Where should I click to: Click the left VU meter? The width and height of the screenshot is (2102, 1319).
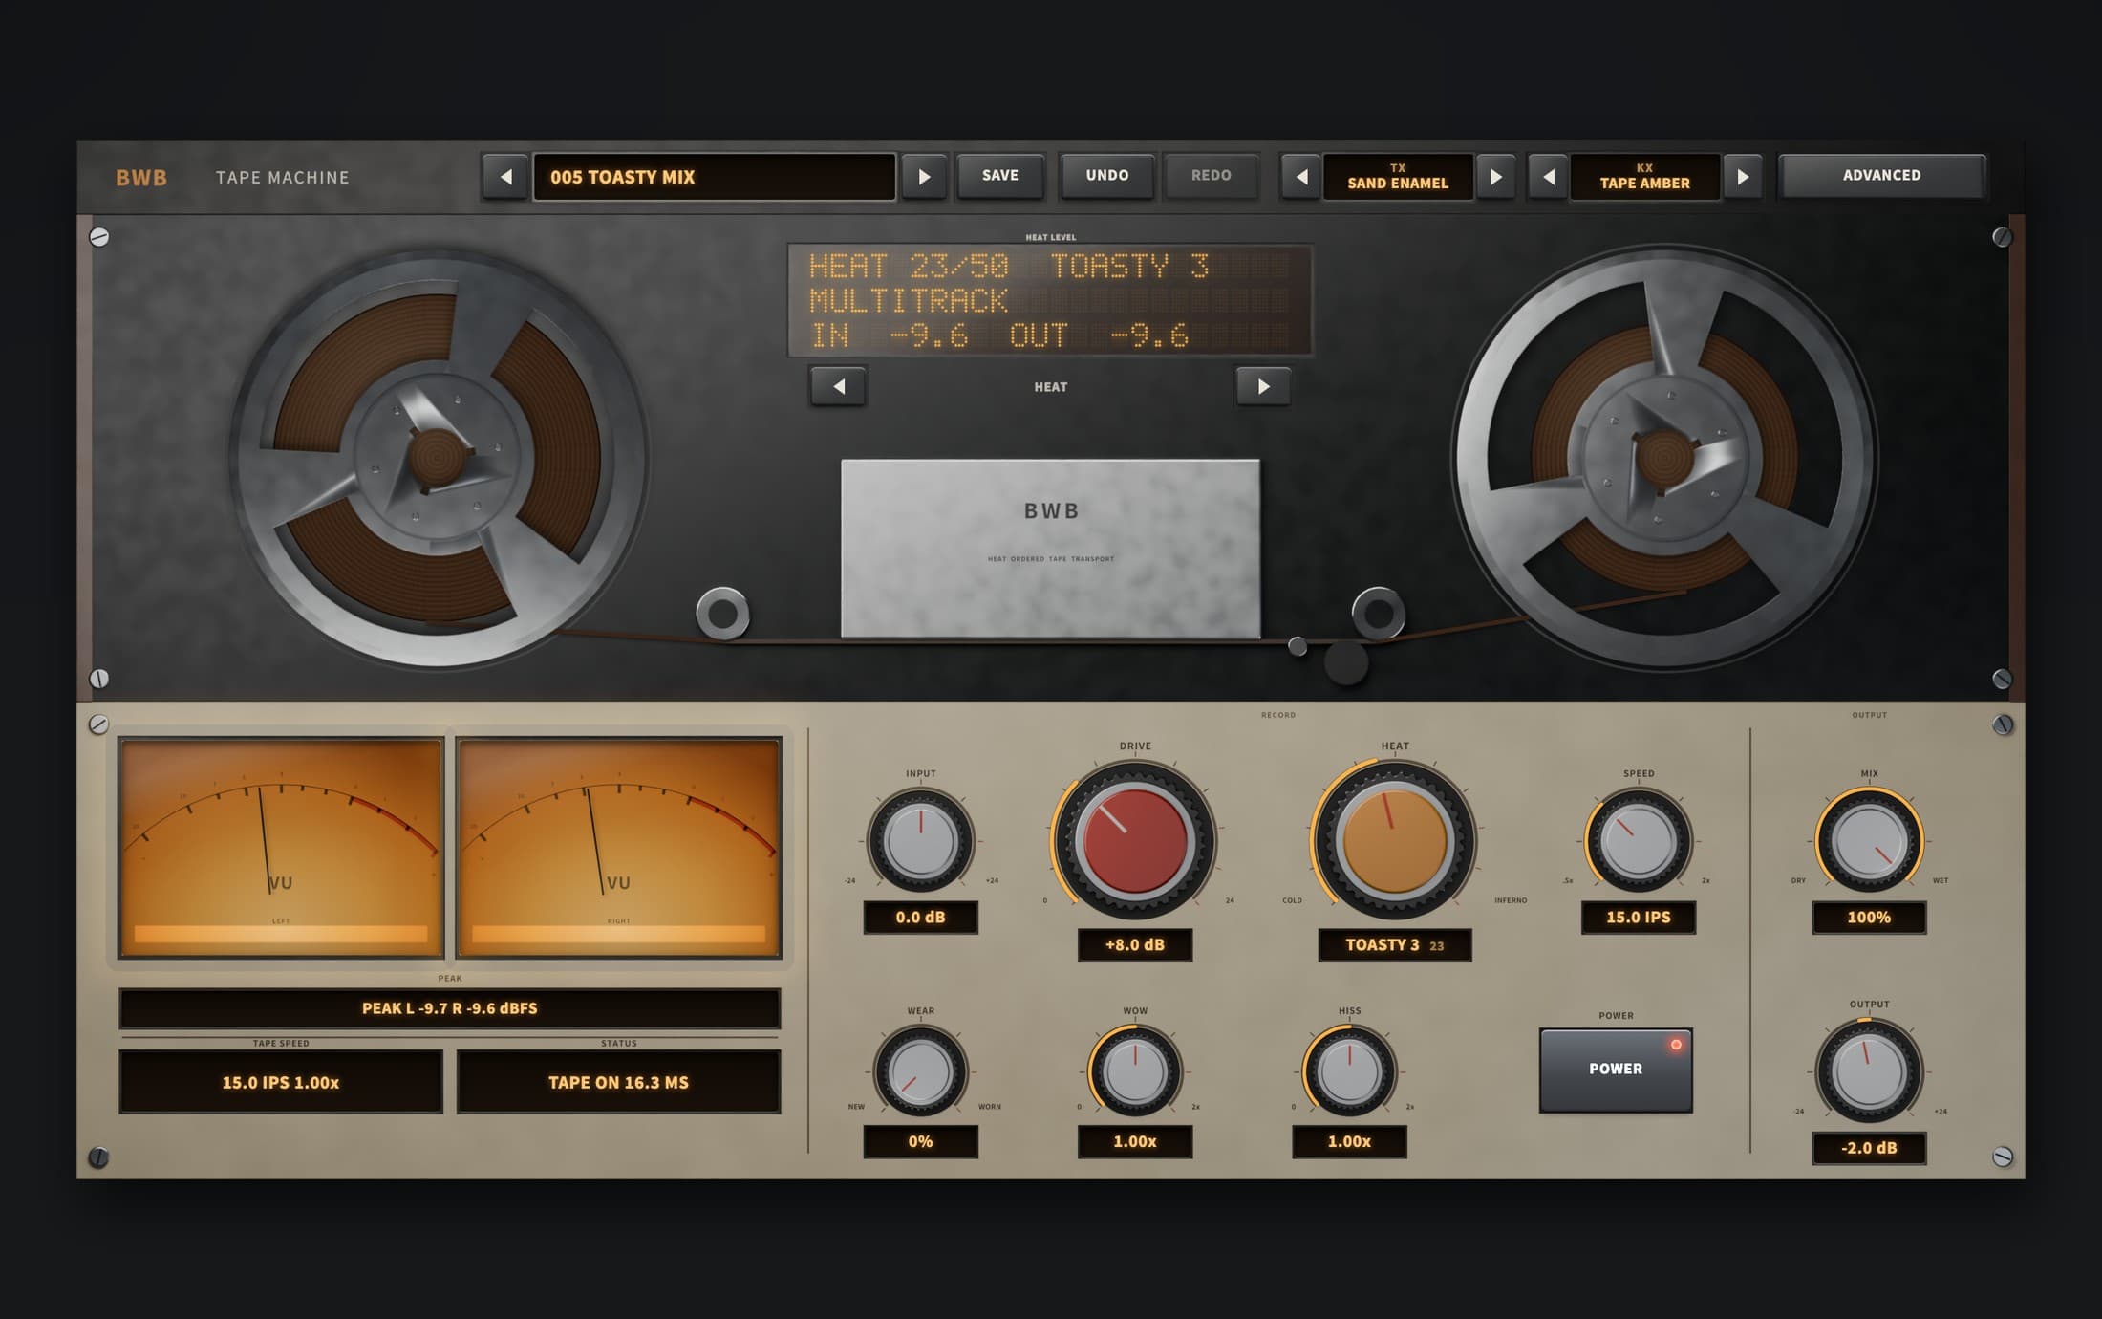click(x=281, y=847)
